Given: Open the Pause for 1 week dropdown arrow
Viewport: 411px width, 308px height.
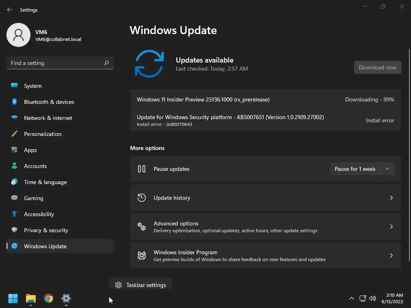Looking at the screenshot, I should 387,169.
